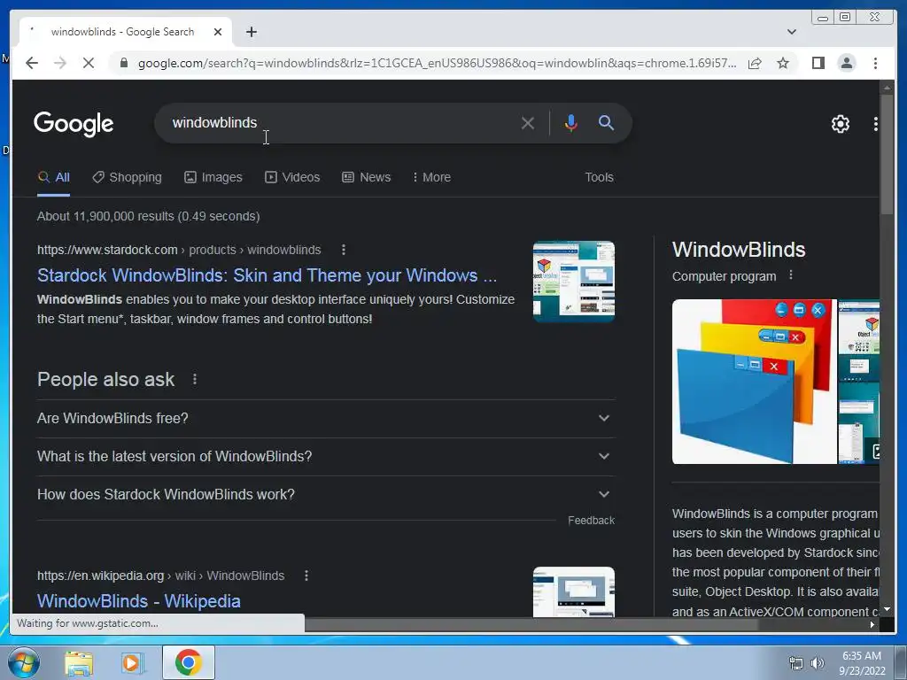The width and height of the screenshot is (907, 680).
Task: Submit search with magnifier icon
Action: coord(606,122)
